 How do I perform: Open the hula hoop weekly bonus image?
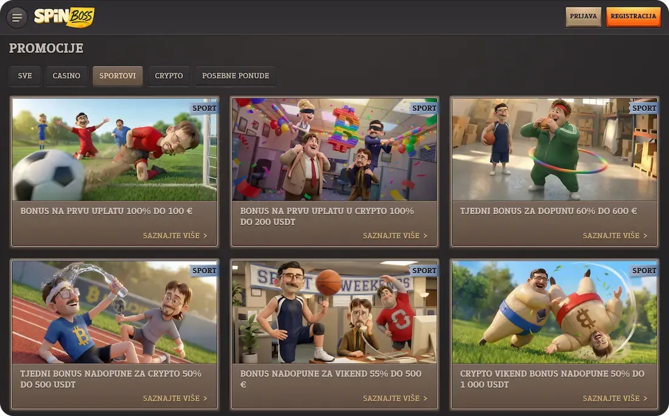554,150
